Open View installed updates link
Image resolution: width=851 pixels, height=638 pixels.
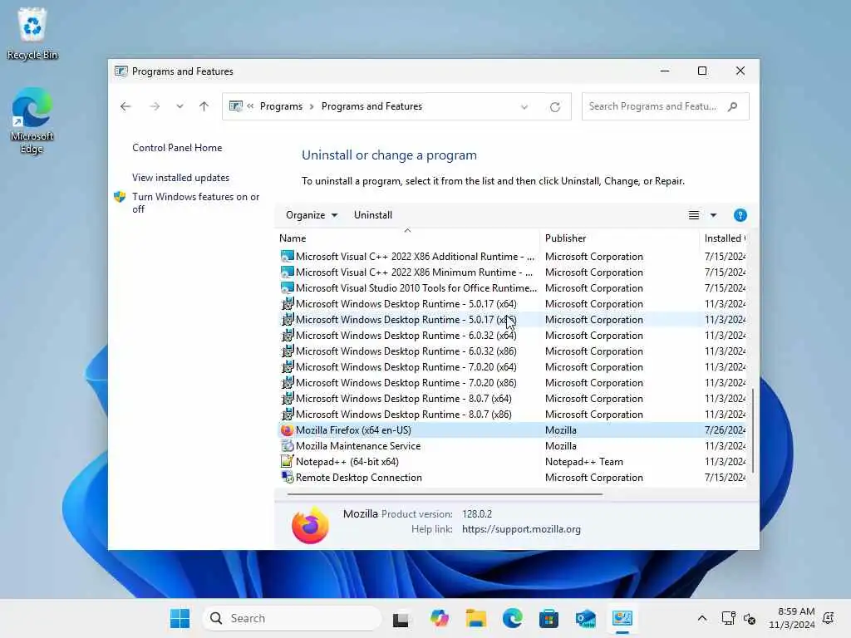coord(180,178)
